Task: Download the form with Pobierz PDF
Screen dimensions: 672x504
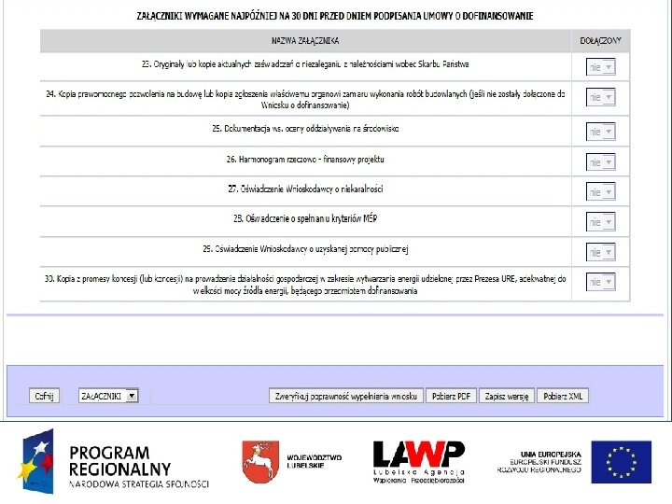Action: [x=451, y=396]
